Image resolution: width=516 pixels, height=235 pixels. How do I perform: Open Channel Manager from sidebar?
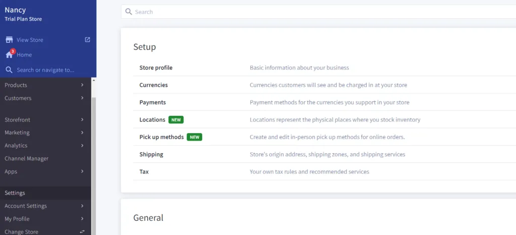click(27, 159)
